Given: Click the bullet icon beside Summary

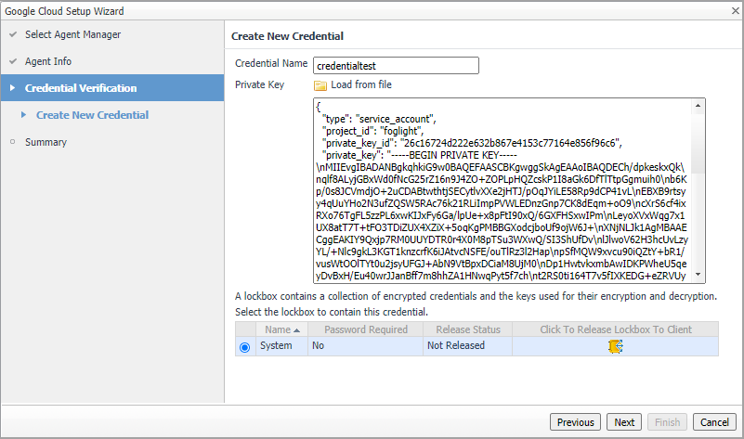Looking at the screenshot, I should 12,143.
